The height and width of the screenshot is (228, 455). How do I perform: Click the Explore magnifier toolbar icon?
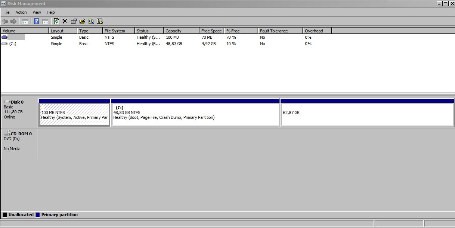pos(91,21)
